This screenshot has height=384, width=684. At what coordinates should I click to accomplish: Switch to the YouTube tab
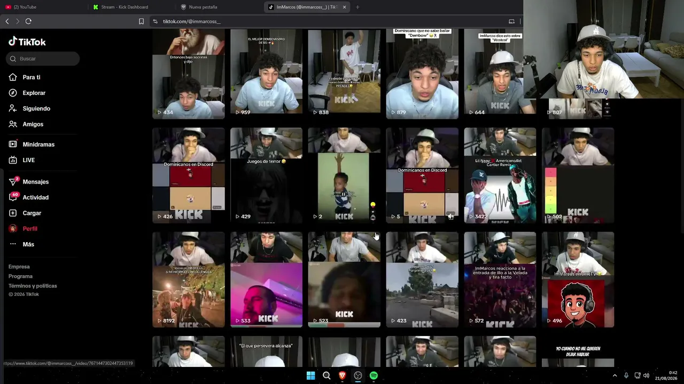(x=43, y=7)
